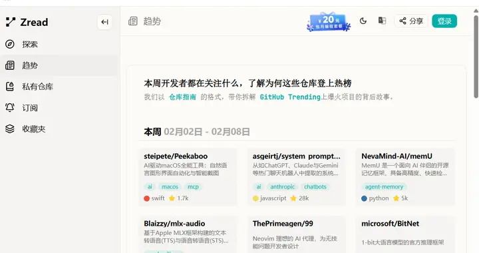Screen dimensions: 479x253
Task: Open the 探索 compass icon
Action: tap(10, 45)
